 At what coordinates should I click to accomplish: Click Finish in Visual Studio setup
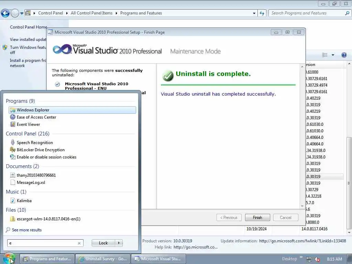click(x=257, y=218)
